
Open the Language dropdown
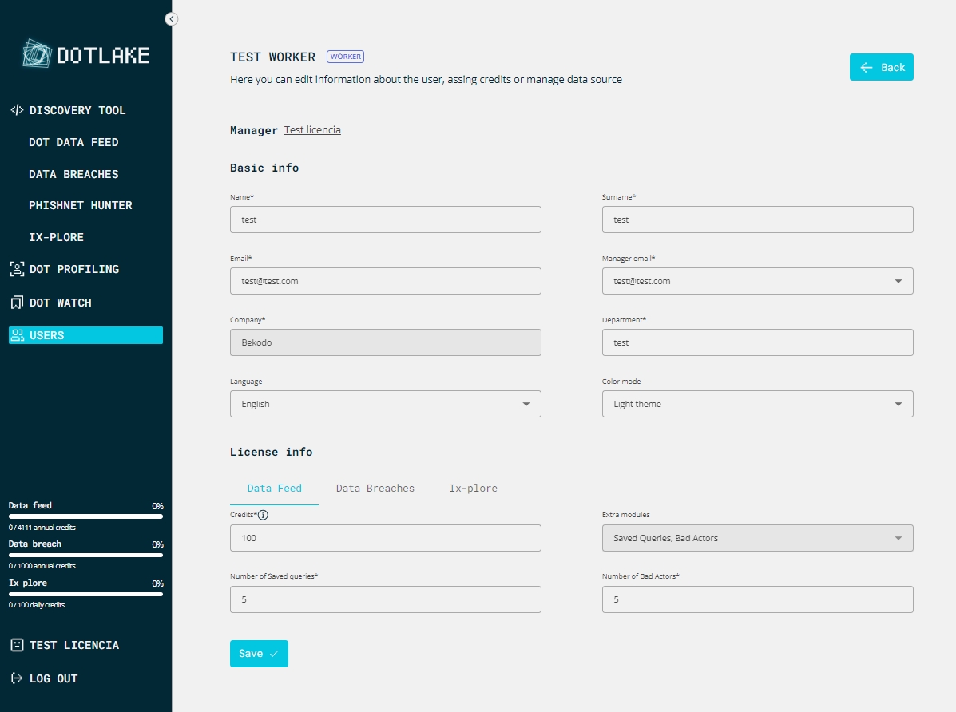point(526,404)
